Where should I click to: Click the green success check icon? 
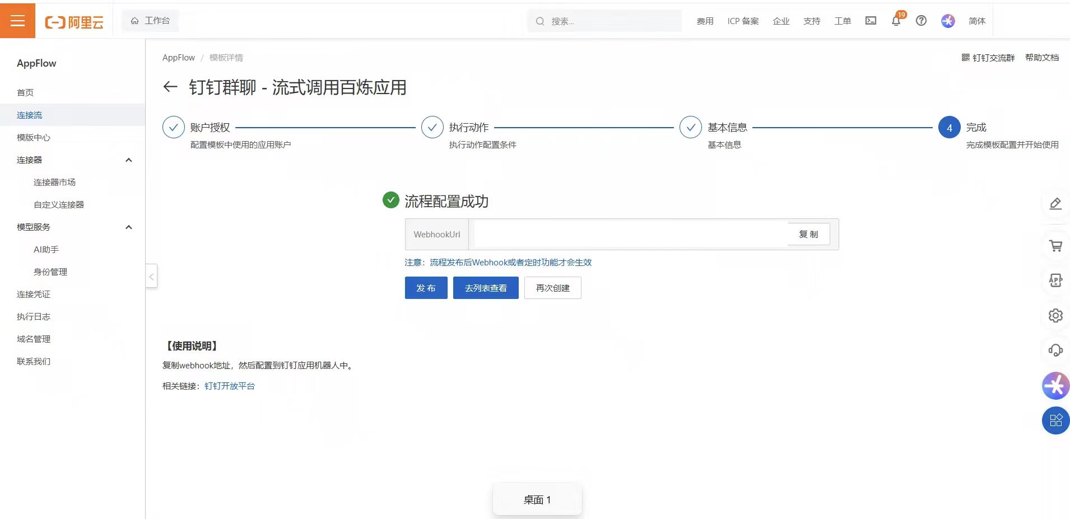click(390, 200)
